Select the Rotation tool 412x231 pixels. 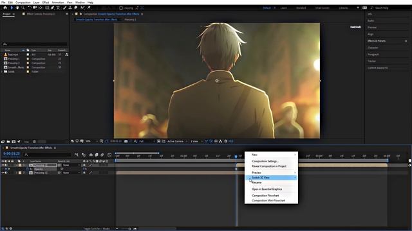pos(30,8)
